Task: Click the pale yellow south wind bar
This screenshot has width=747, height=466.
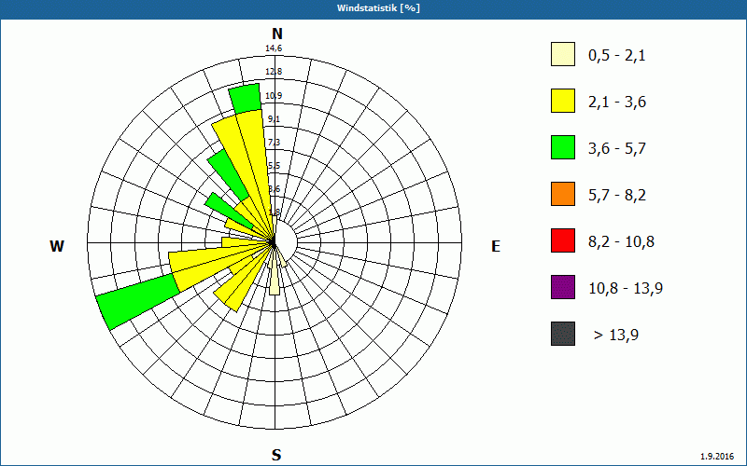Action: pyautogui.click(x=275, y=278)
